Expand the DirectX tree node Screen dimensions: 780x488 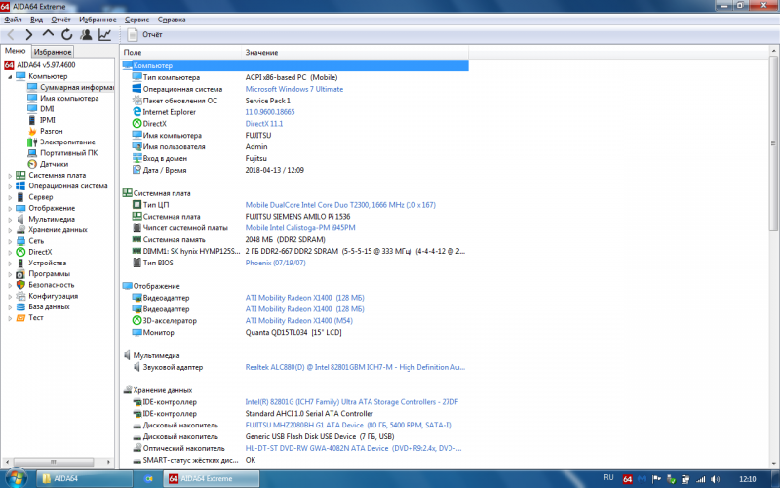[x=10, y=252]
